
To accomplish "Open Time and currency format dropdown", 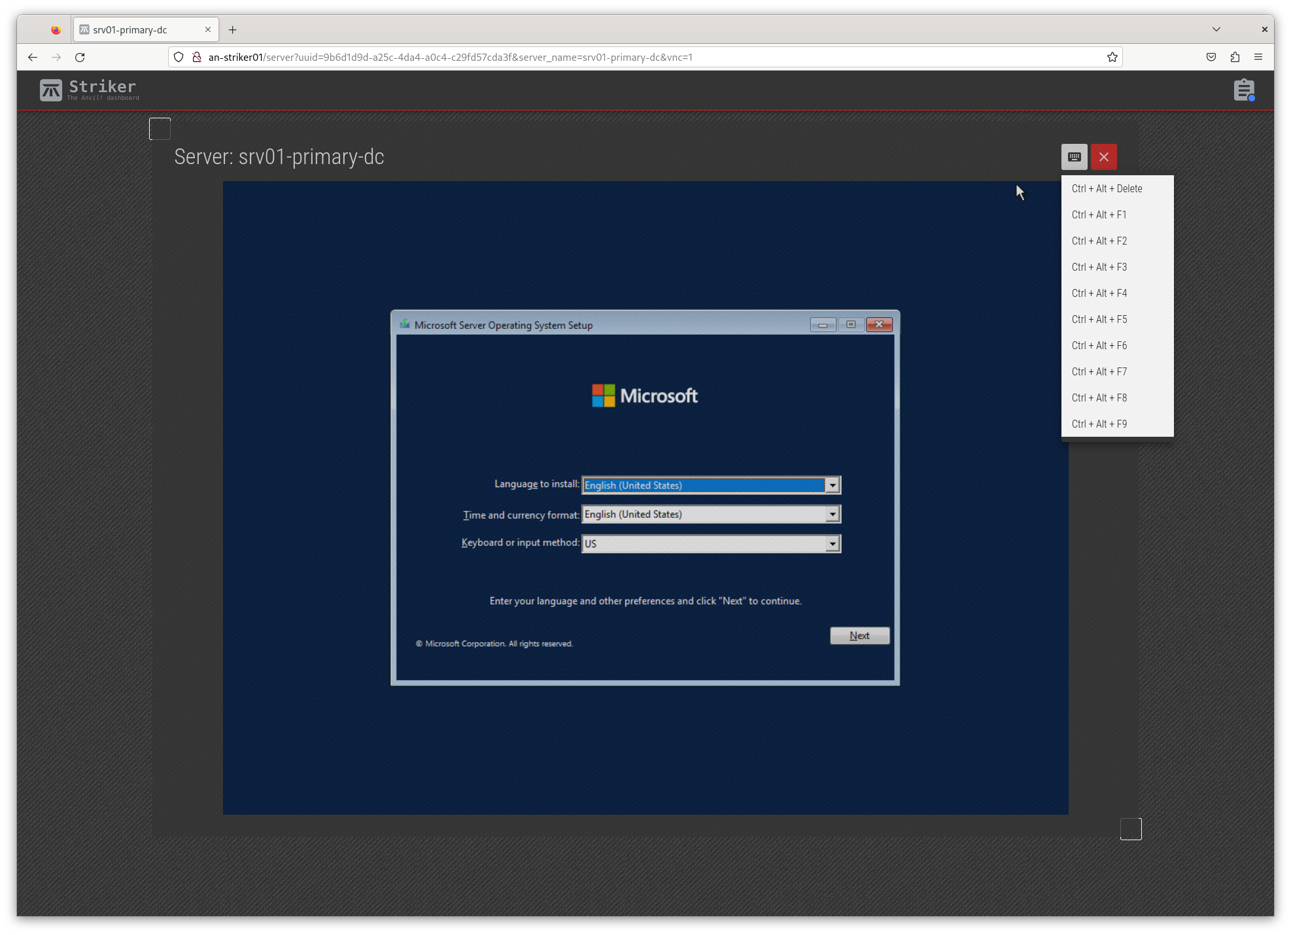I will pos(711,514).
